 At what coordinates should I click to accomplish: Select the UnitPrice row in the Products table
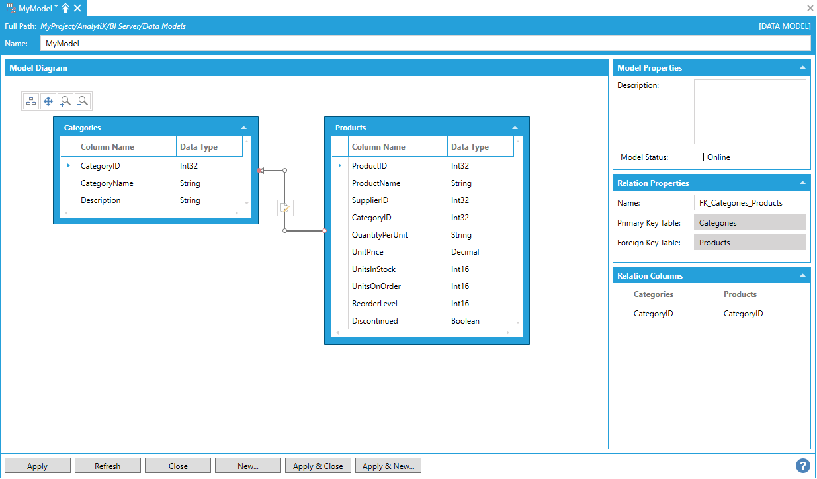pyautogui.click(x=367, y=252)
